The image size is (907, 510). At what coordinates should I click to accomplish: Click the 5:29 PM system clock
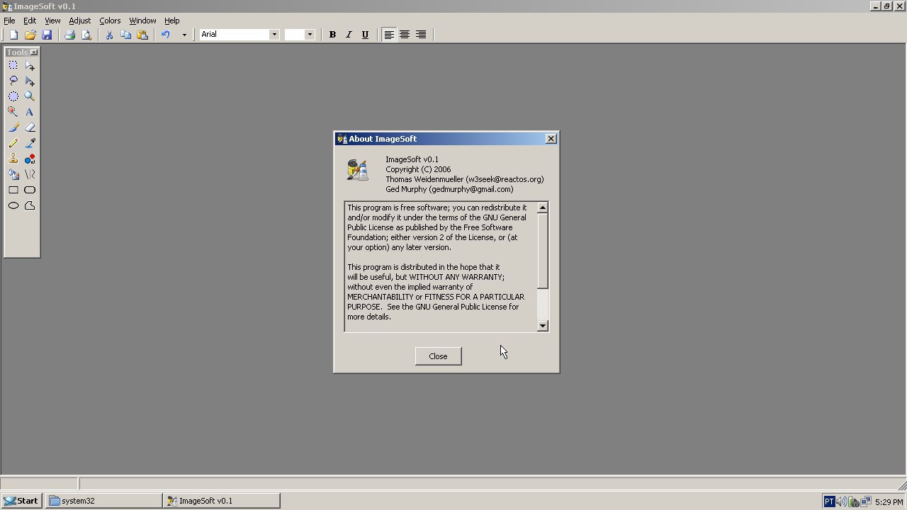889,501
